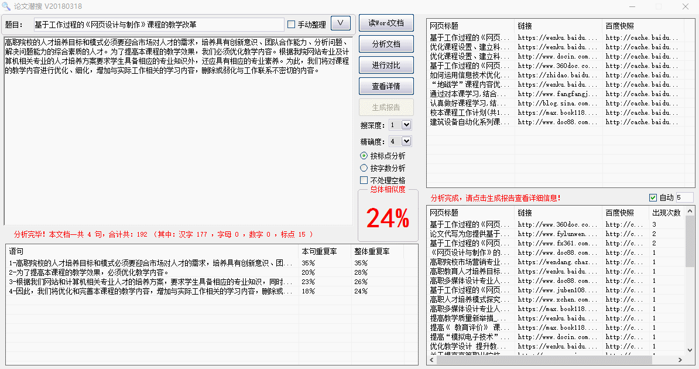Click the lower list's scroll down arrow
The image size is (699, 369).
pos(690,350)
